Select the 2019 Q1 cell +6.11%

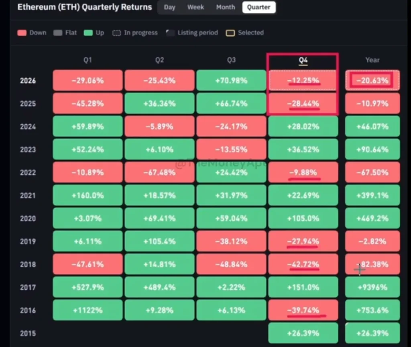pos(87,241)
